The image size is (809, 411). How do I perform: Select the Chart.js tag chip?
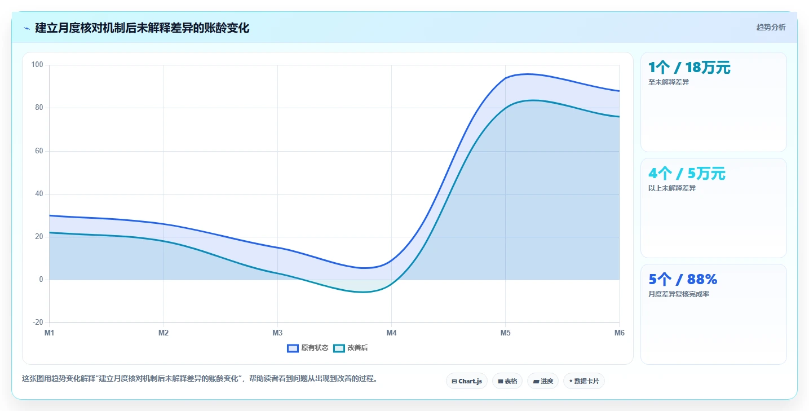click(x=467, y=381)
